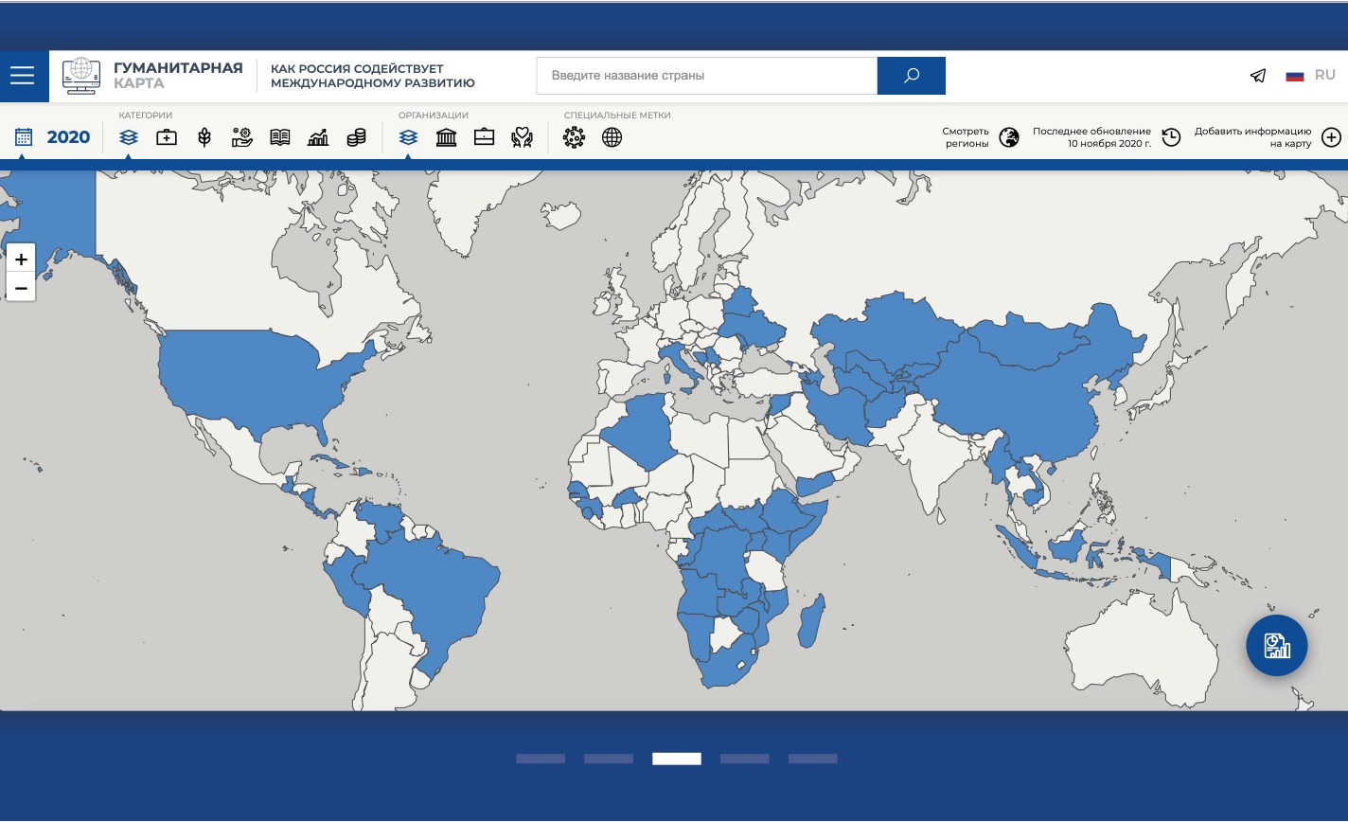This screenshot has height=822, width=1348.
Task: Click the plus-circle add information icon
Action: 1331,137
